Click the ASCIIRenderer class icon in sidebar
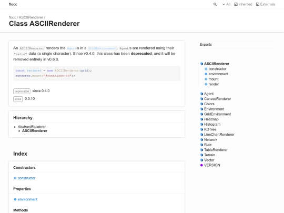Image resolution: width=284 pixels, height=213 pixels. 201,64
